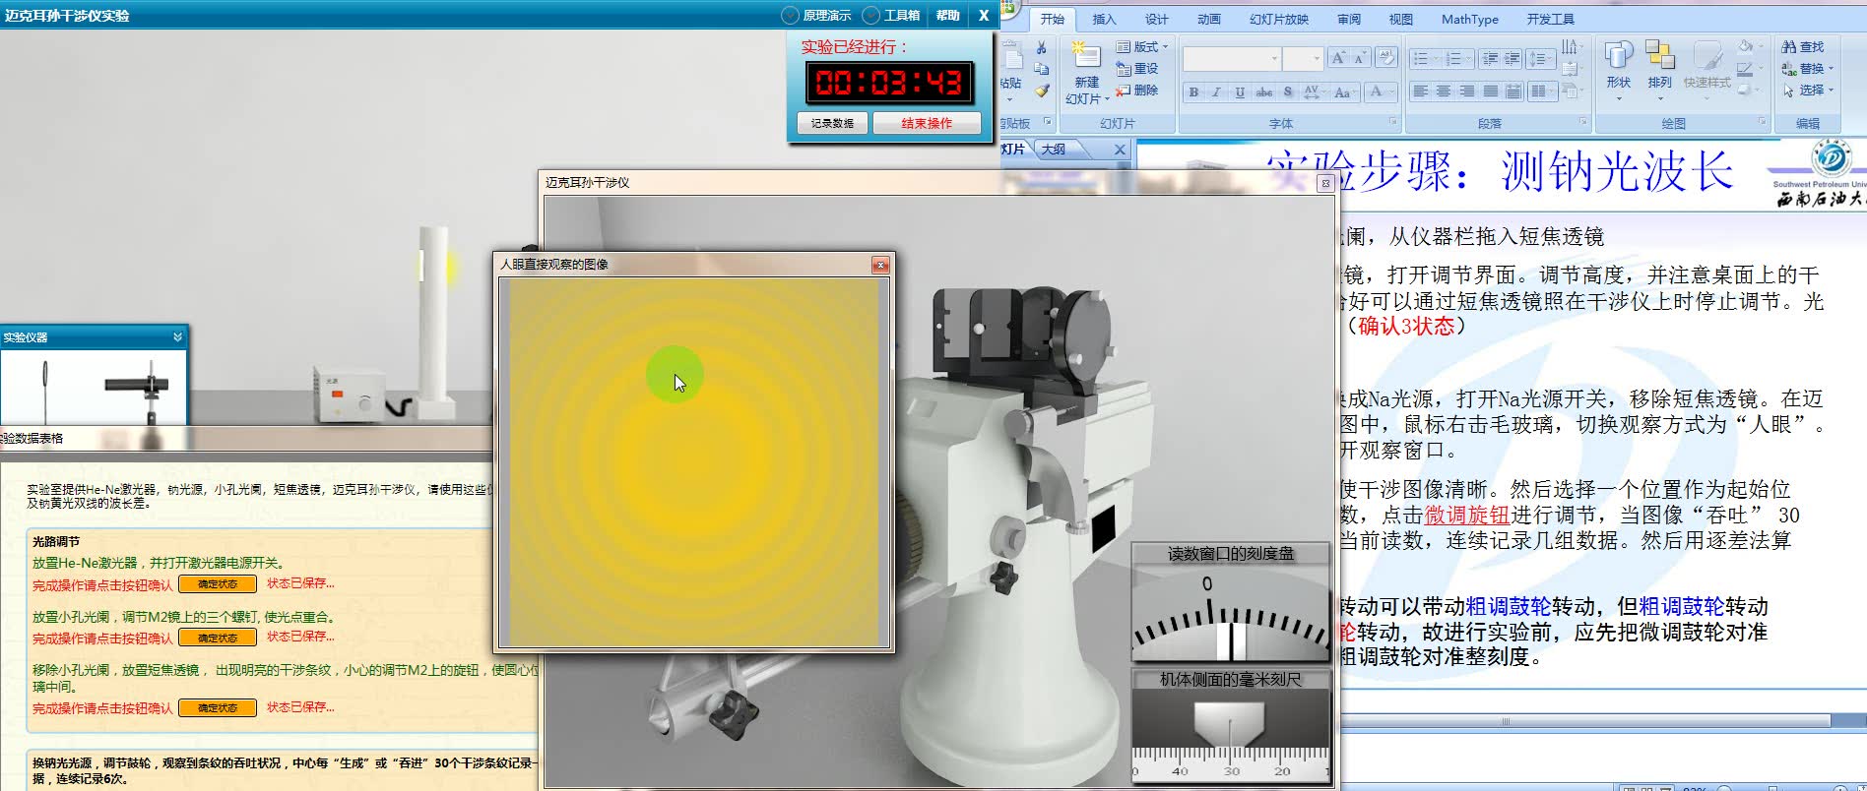Open the Line Spacing dropdown
The width and height of the screenshot is (1867, 791).
coord(1540,59)
